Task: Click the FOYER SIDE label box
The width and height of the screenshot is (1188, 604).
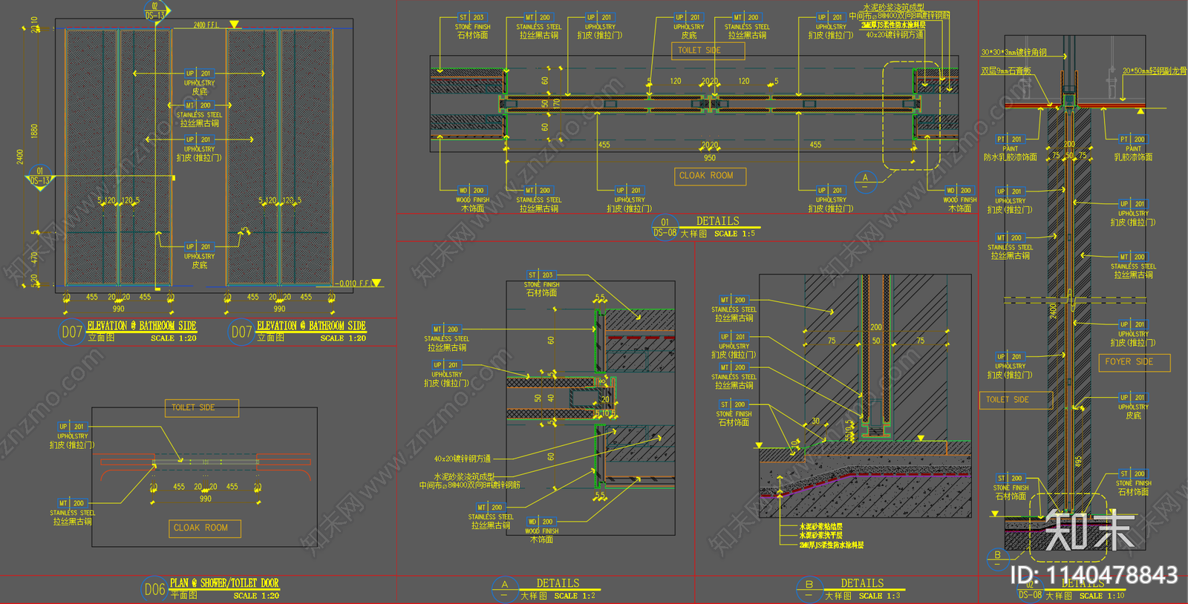Action: [1134, 362]
